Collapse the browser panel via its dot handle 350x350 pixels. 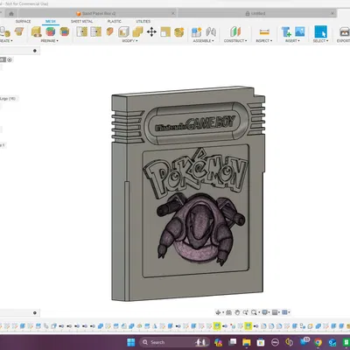(x=35, y=51)
